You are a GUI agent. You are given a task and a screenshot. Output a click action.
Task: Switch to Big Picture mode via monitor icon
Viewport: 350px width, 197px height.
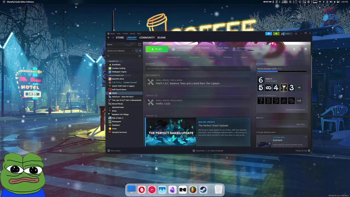pos(296,34)
